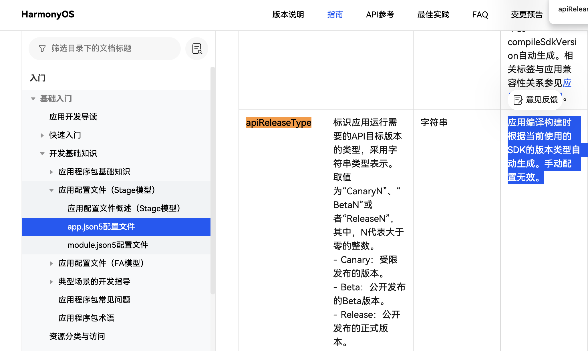Click the document search icon button

[x=197, y=49]
